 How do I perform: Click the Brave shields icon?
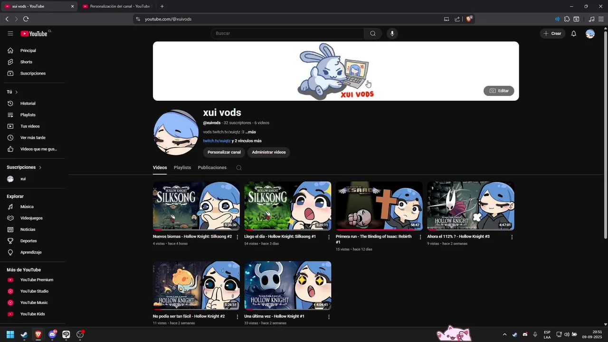click(469, 19)
